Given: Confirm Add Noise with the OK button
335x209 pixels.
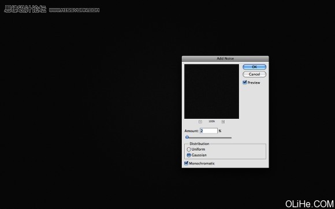Looking at the screenshot, I should [254, 67].
